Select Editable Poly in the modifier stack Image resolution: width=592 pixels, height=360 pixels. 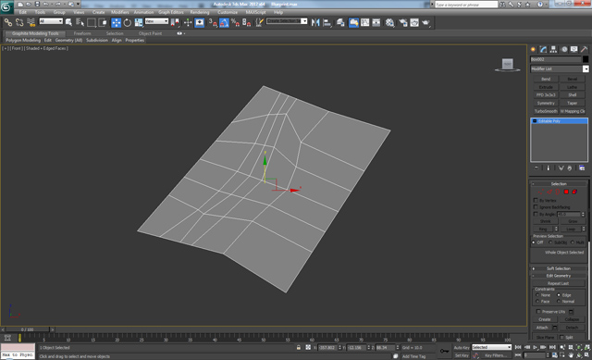pos(559,121)
